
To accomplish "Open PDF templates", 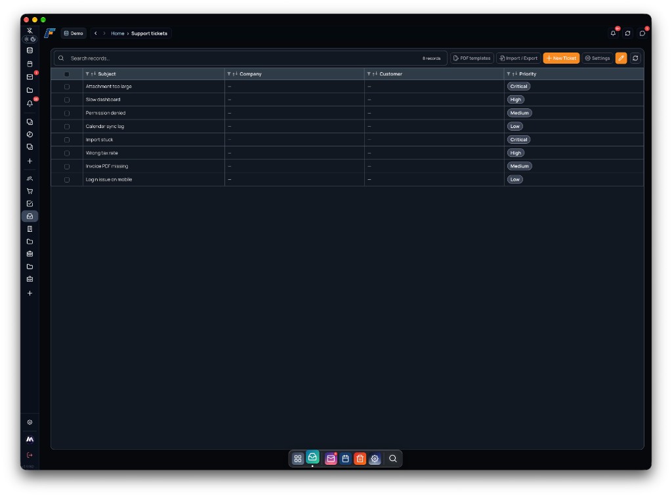I will click(472, 58).
